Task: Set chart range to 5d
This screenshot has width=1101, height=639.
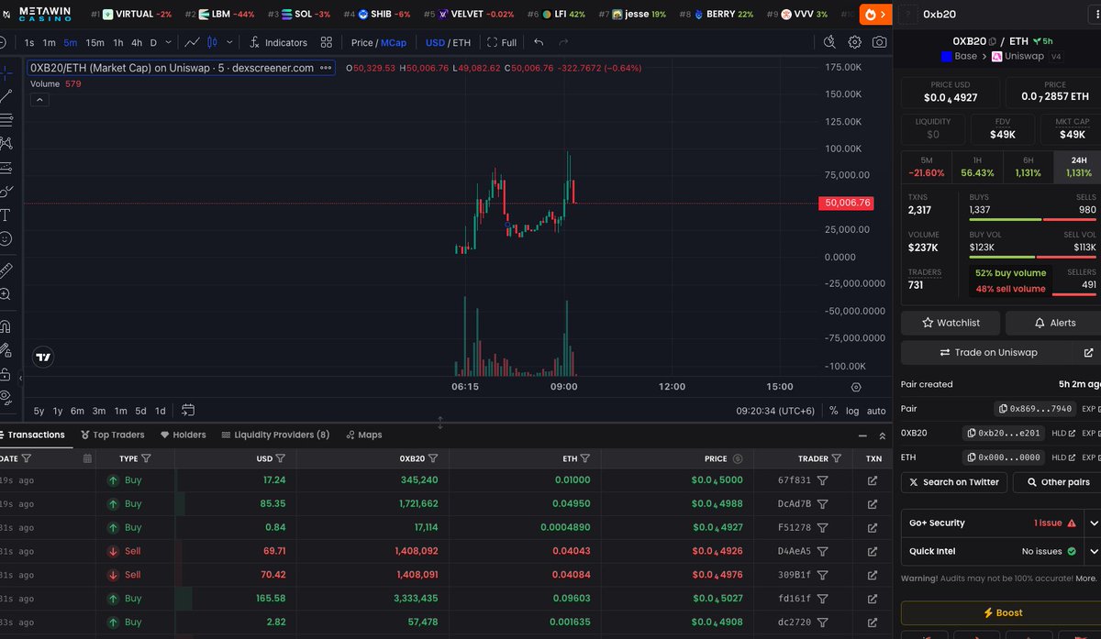Action: 140,411
